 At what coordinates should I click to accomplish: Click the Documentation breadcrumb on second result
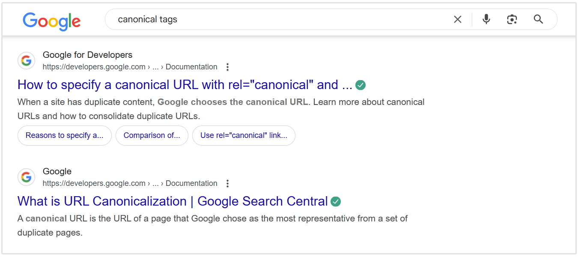(x=191, y=183)
